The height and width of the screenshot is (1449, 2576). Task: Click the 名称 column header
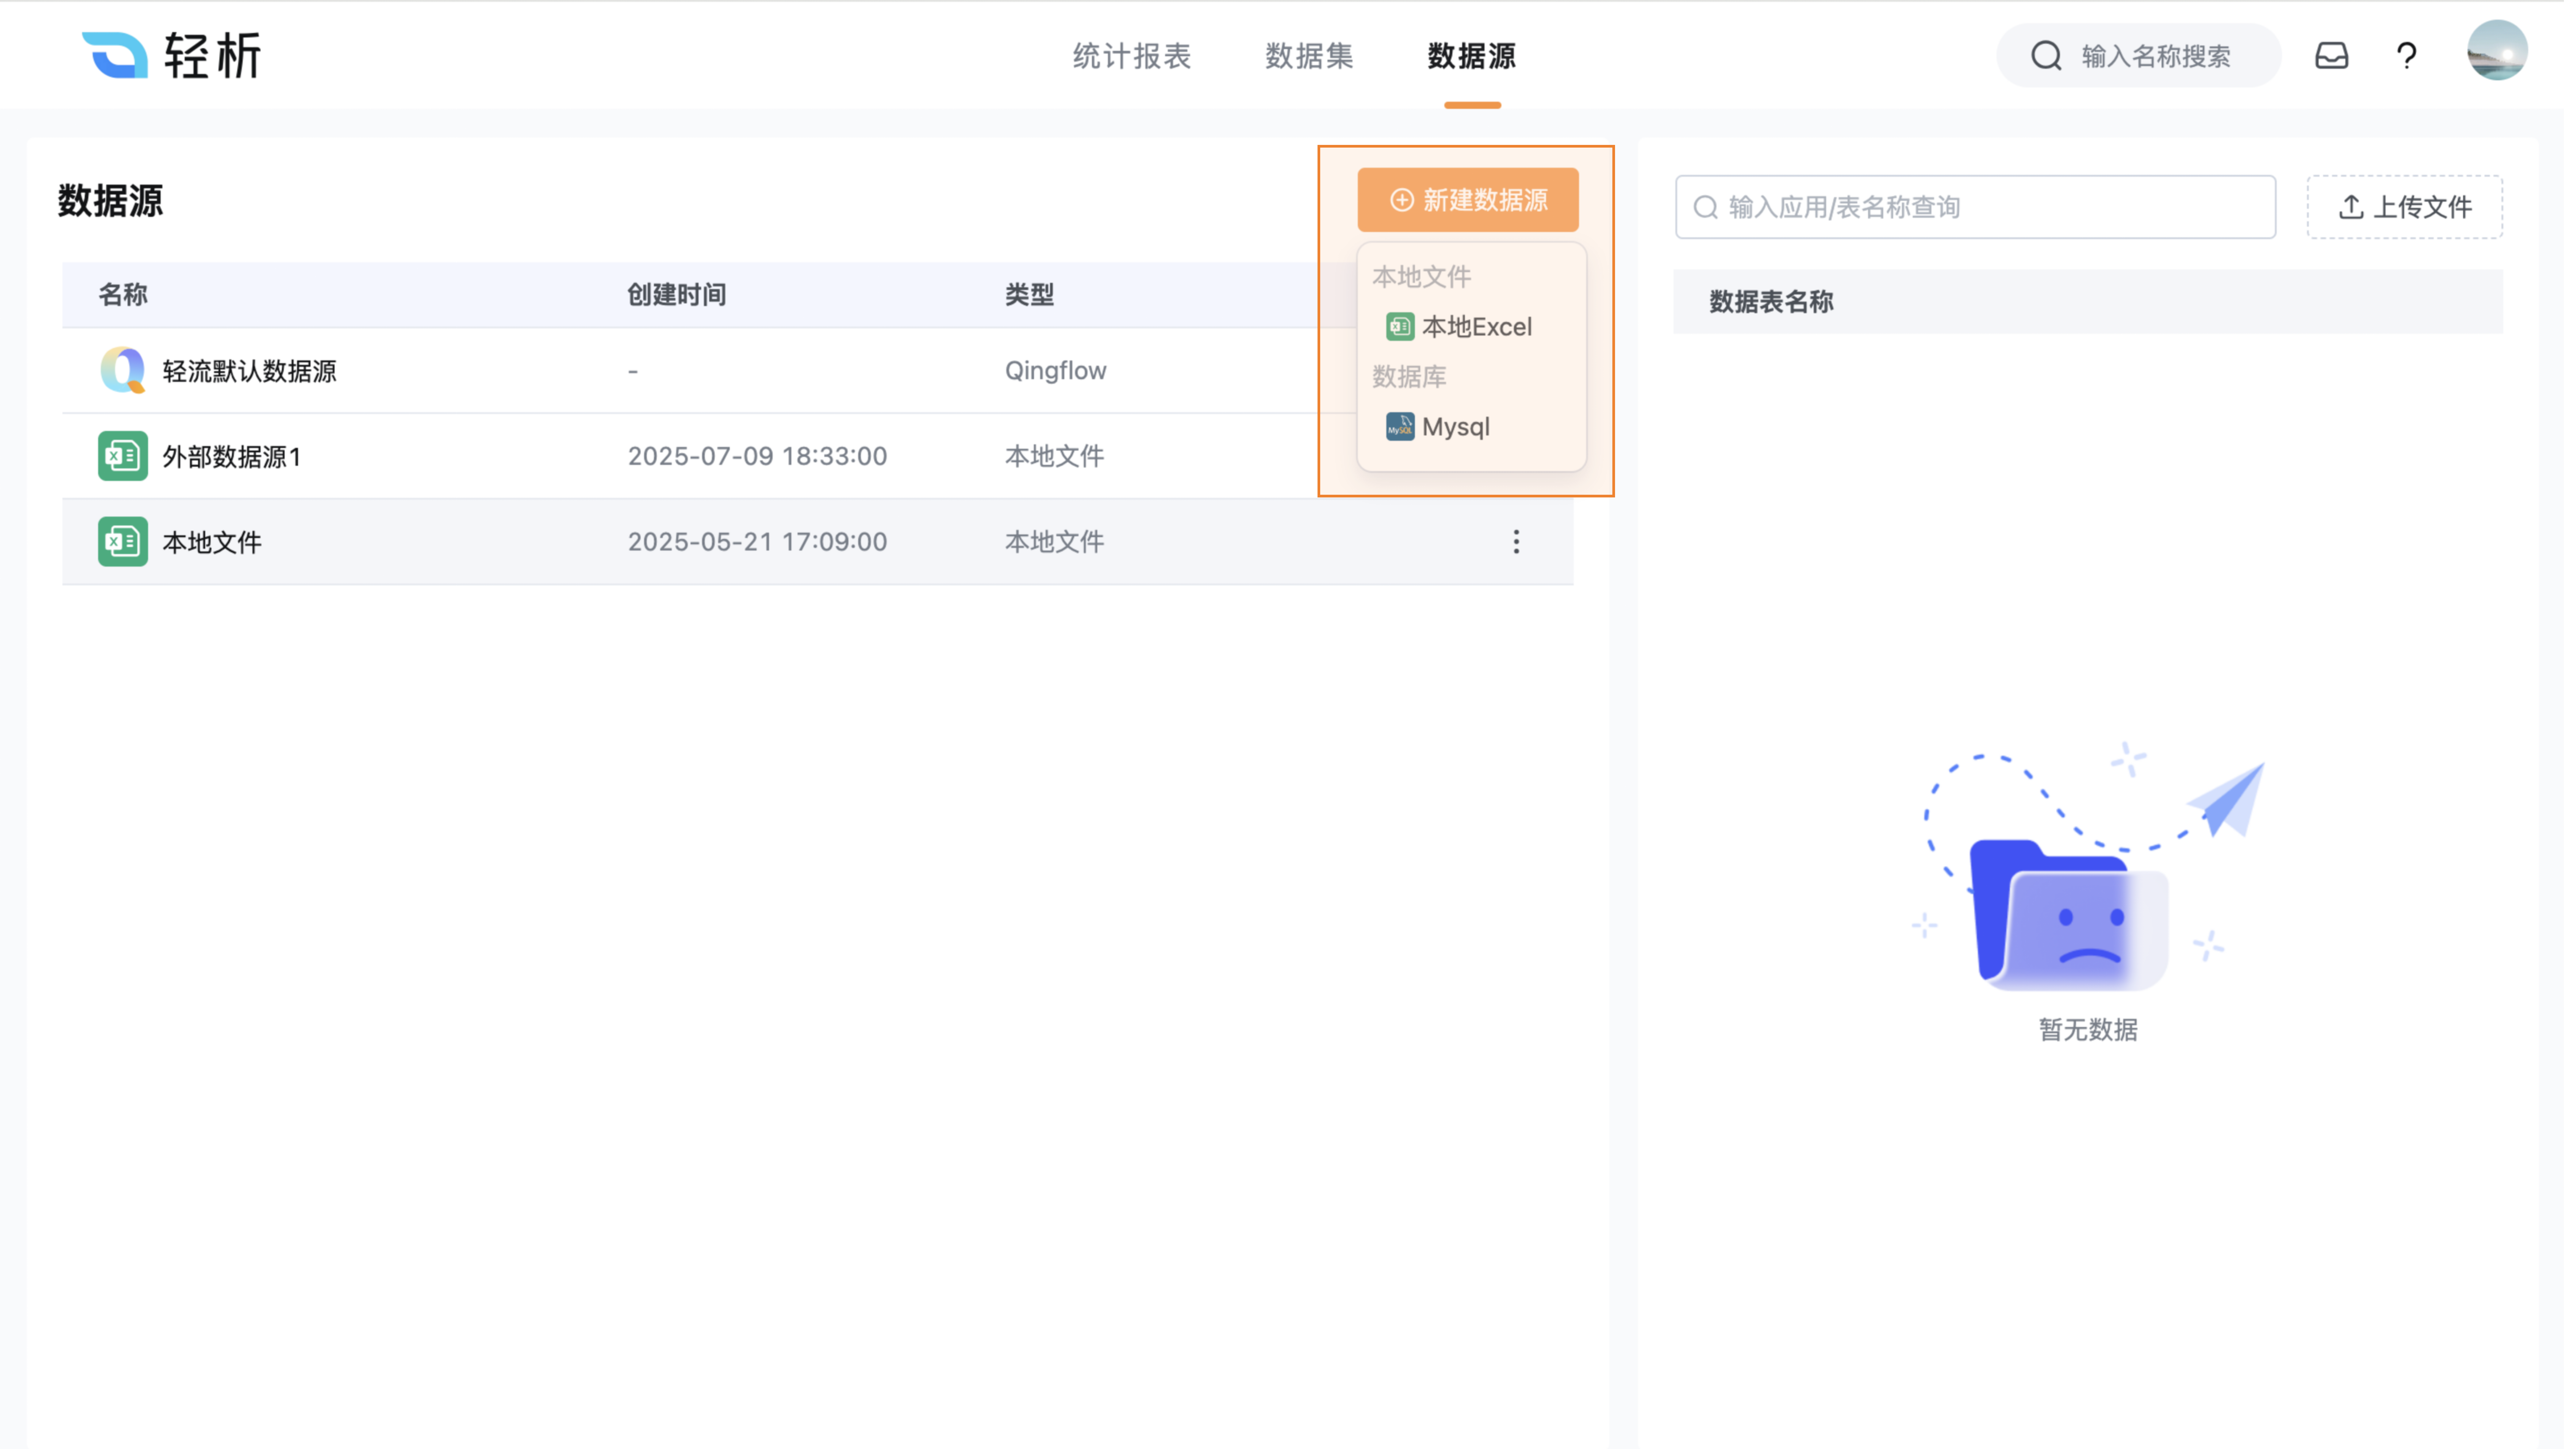tap(123, 295)
